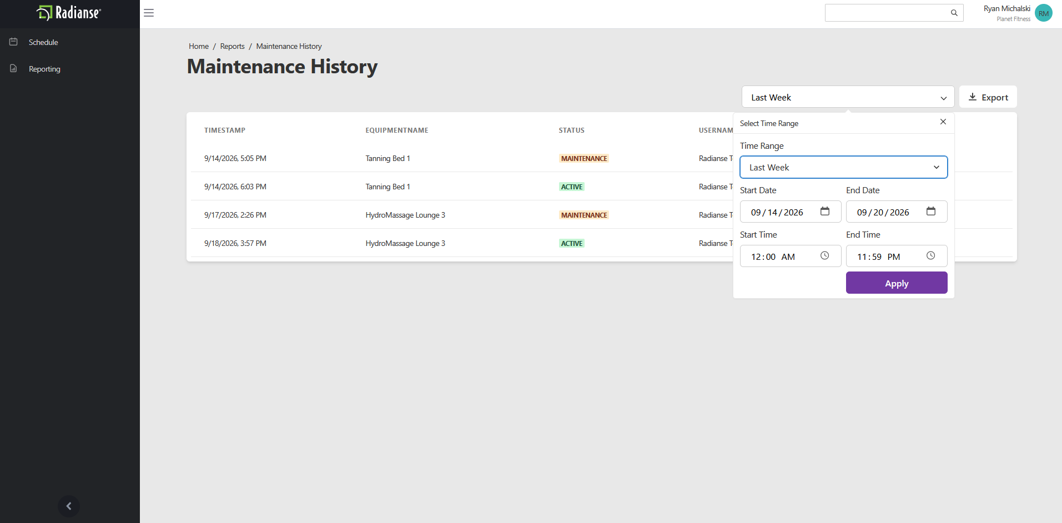Go to the Reports breadcrumb
This screenshot has height=523, width=1062.
[x=232, y=46]
